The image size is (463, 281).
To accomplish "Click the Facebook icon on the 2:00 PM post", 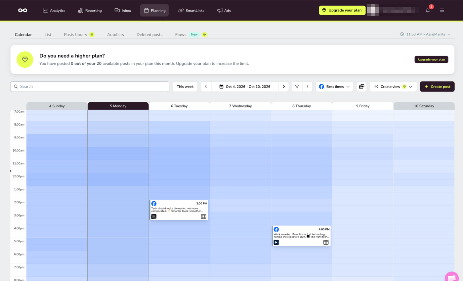I will click(x=154, y=204).
